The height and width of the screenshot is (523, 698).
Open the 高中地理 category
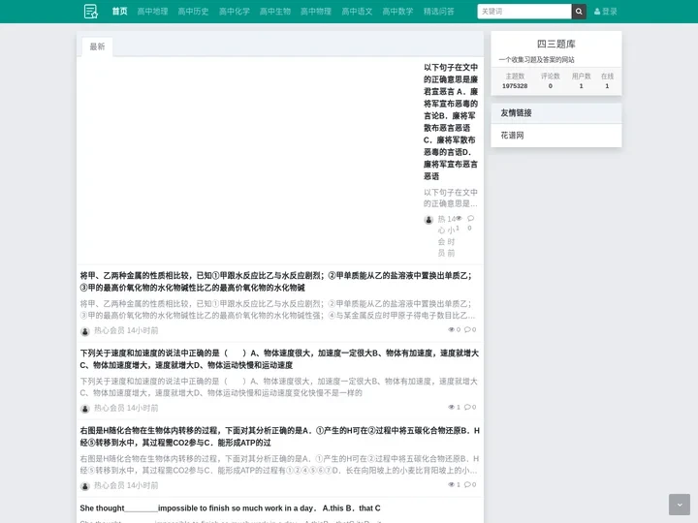tap(152, 12)
